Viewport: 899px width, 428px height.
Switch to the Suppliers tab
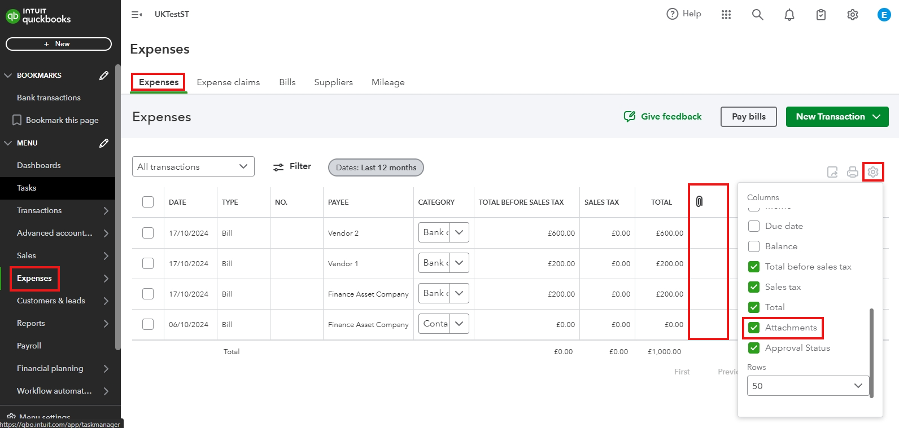[x=333, y=82]
